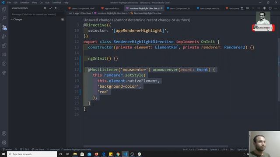Click the horizontal scrollbar under the editor

156,146
